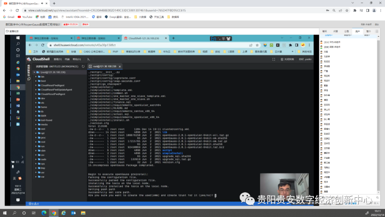Open the YouTube bookmark

tap(25, 17)
